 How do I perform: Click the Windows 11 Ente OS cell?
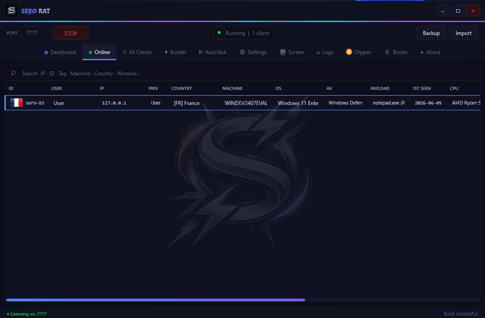298,103
